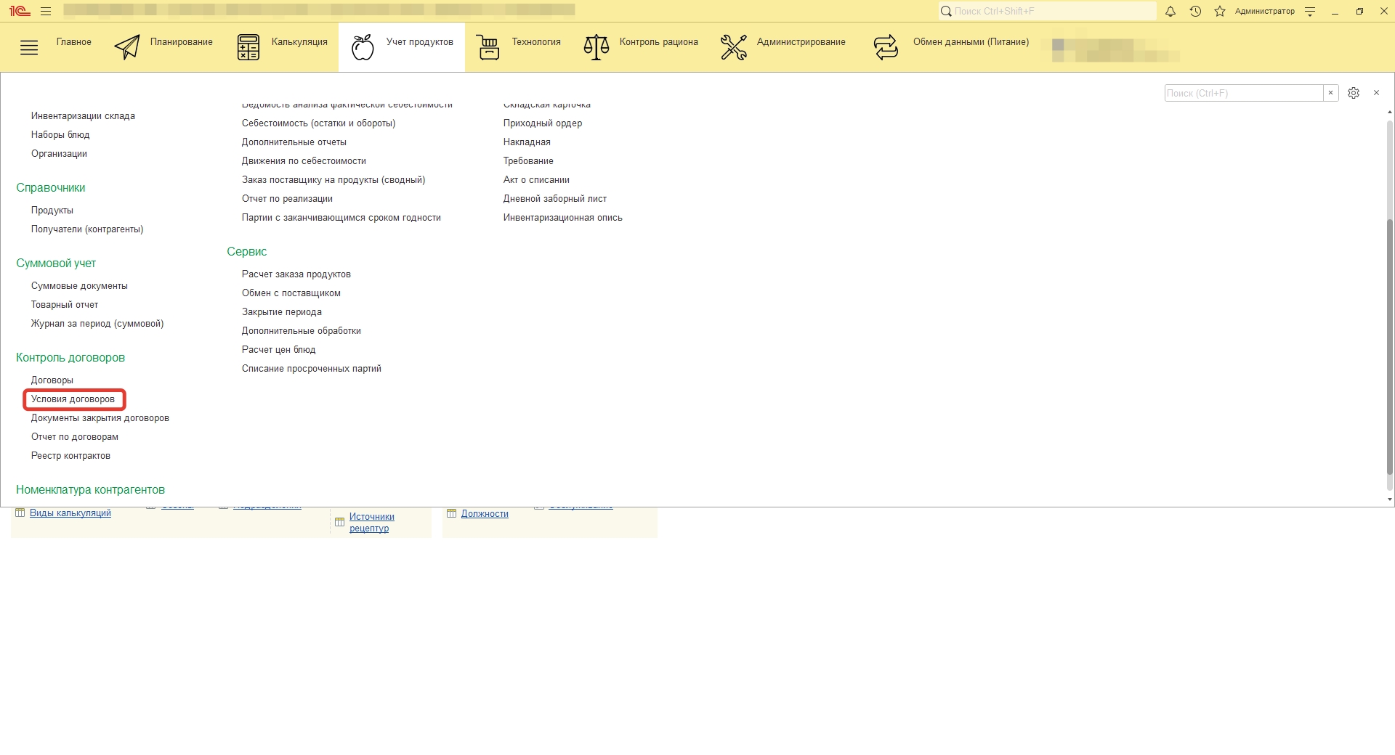The image size is (1395, 755).
Task: Expand service options next to Администратор
Action: pos(1310,11)
